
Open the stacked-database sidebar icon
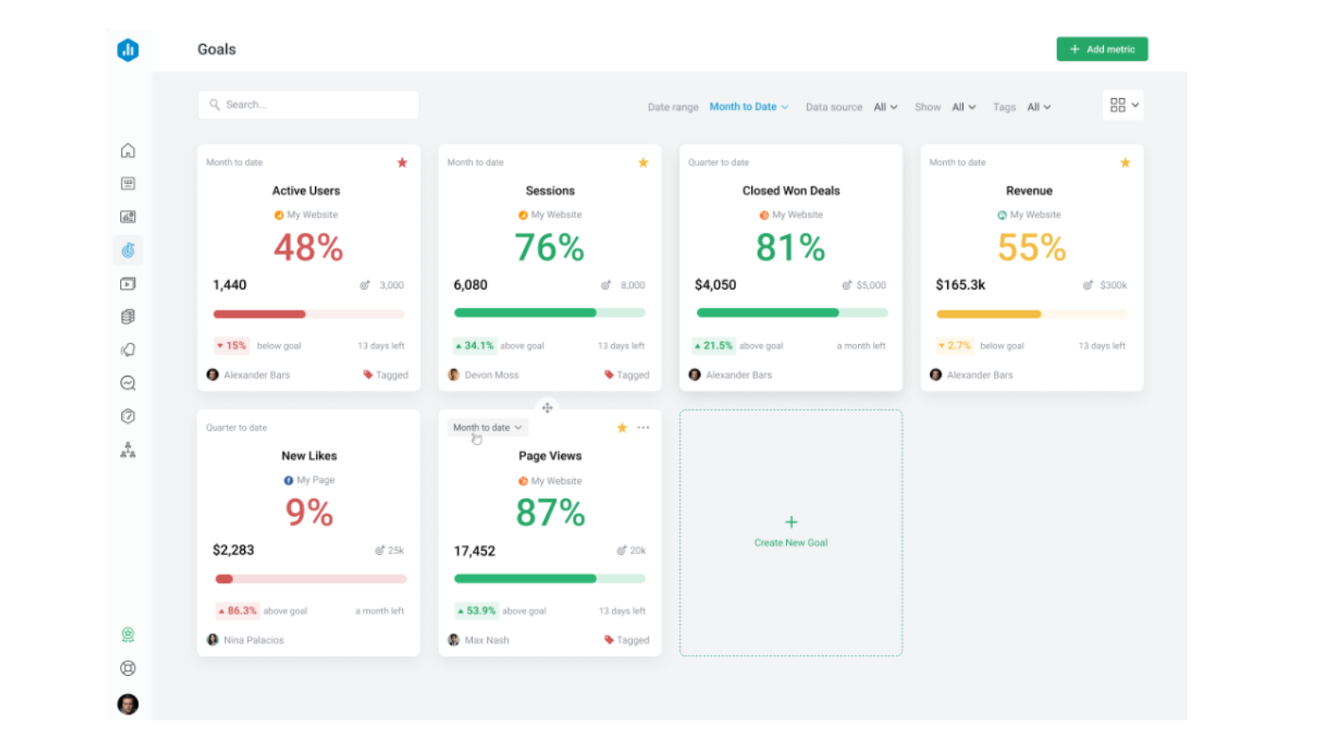[128, 317]
